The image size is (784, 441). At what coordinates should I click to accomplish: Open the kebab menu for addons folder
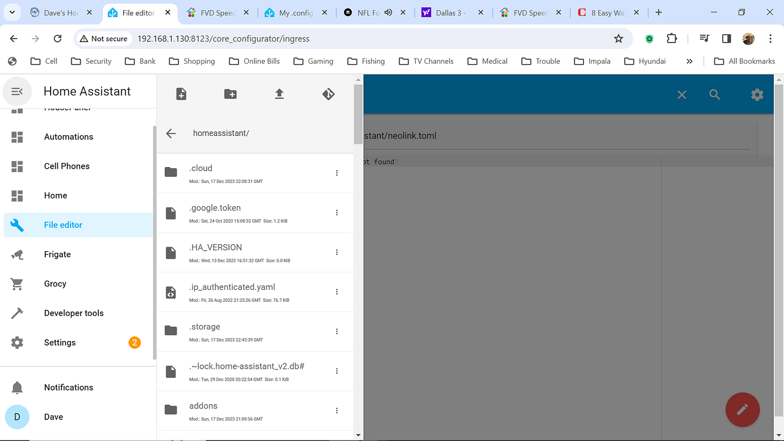click(x=336, y=410)
